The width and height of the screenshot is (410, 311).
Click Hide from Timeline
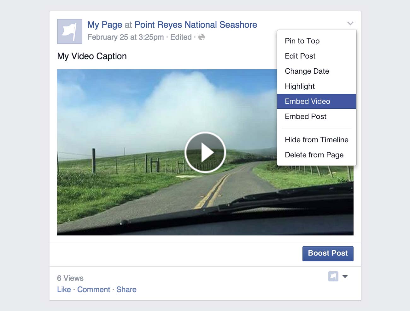pyautogui.click(x=316, y=140)
